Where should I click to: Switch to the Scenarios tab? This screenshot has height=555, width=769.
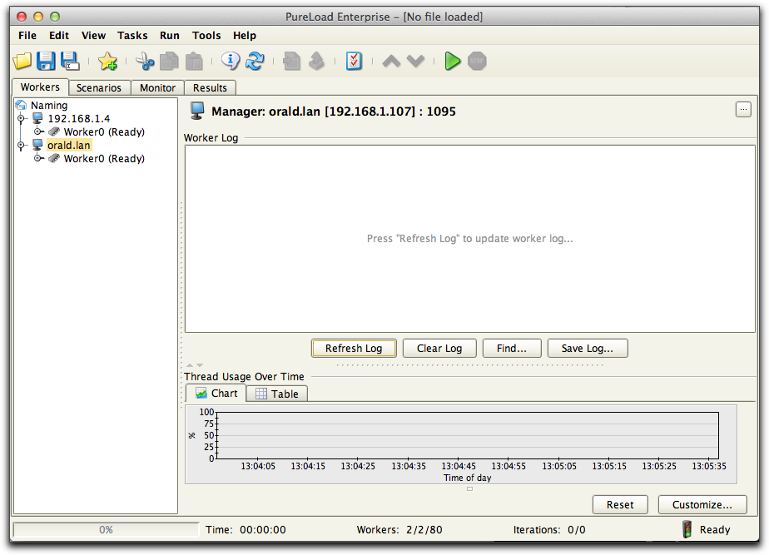pos(99,87)
